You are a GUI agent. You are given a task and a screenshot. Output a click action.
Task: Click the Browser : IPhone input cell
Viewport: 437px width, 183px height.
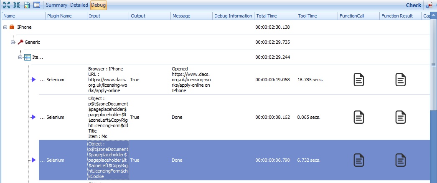pyautogui.click(x=107, y=80)
